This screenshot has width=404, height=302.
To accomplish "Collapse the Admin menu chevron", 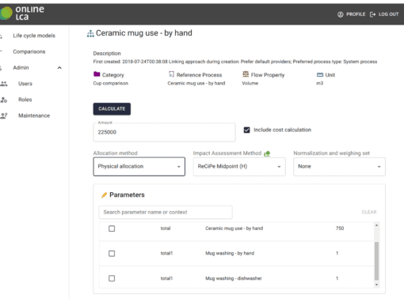I will [x=59, y=68].
